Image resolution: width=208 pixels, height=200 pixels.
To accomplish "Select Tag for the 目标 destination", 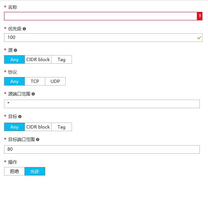I will pos(62,127).
